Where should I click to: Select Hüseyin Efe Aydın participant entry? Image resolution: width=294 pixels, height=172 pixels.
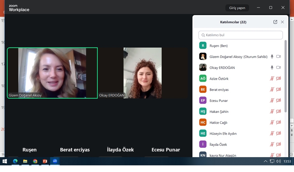pyautogui.click(x=223, y=134)
